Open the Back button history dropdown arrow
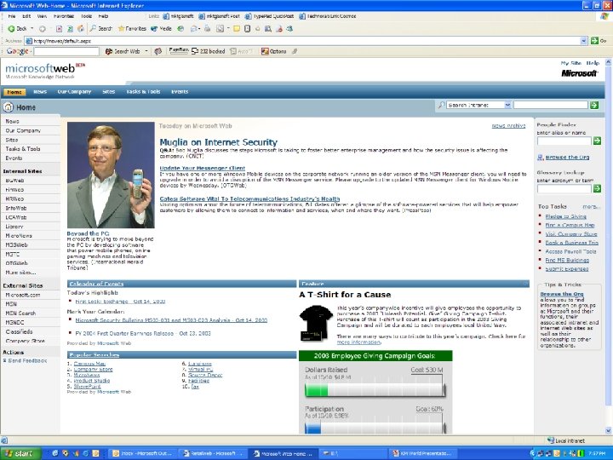613x460 pixels. [32, 29]
